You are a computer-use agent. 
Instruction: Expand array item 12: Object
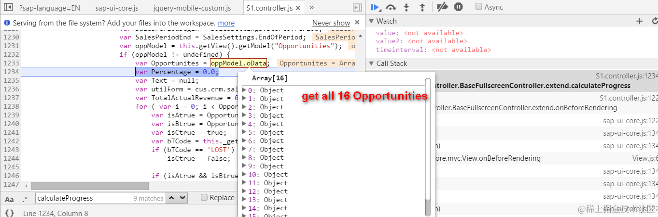[244, 191]
